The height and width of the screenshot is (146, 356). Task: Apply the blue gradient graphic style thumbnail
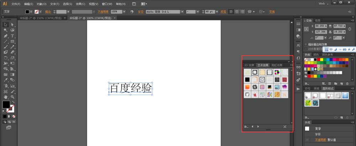click(345, 96)
